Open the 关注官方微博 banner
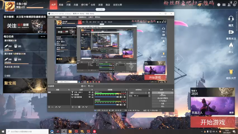The height and width of the screenshot is (134, 238). click(x=25, y=26)
